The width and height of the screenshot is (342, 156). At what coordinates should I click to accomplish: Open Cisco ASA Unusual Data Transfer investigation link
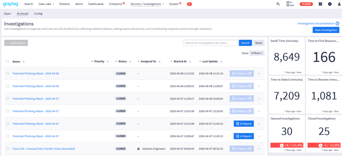click(44, 149)
